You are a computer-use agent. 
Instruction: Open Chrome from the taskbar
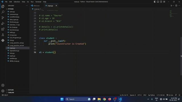104,99
